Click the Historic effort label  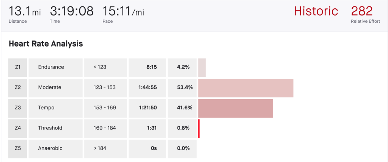pyautogui.click(x=316, y=11)
